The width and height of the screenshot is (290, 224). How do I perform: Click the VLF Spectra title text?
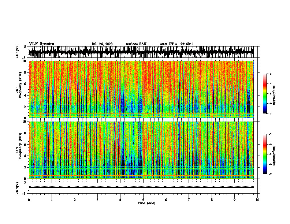(41, 44)
